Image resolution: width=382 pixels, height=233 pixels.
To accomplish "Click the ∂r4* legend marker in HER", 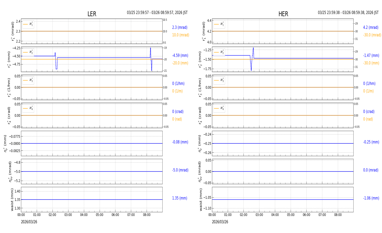I will (x=216, y=108).
